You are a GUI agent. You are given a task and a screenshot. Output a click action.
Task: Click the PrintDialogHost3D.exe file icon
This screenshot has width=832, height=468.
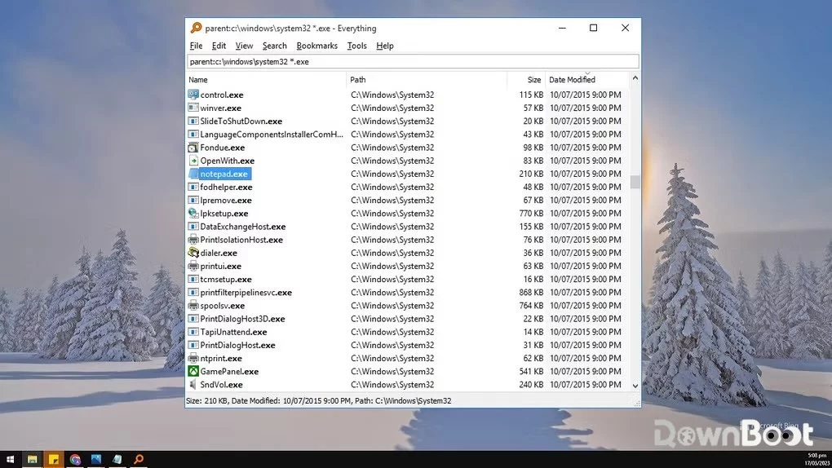point(193,318)
